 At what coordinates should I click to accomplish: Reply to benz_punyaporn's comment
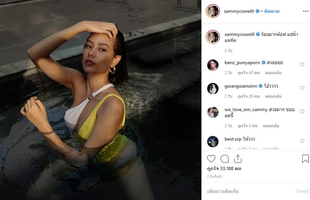coord(273,73)
